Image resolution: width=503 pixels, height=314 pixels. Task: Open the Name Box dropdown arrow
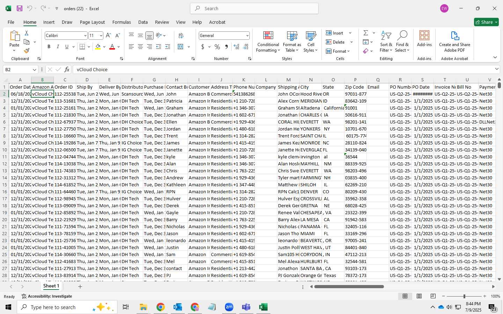coord(34,70)
